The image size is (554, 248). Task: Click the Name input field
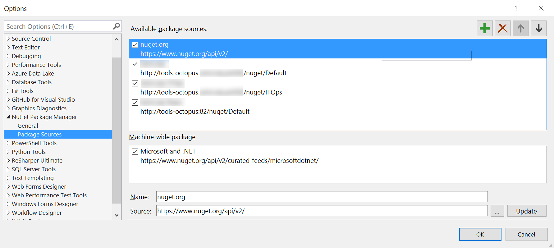tap(322, 197)
